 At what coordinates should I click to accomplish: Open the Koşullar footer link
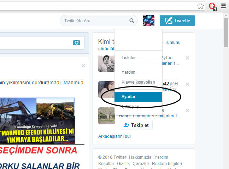coord(106,164)
